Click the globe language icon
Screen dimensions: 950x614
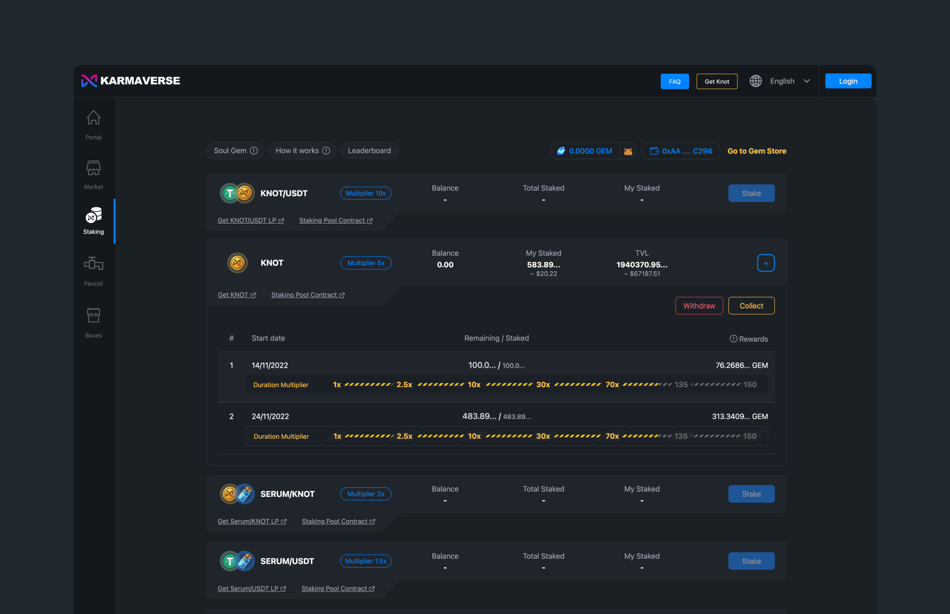point(756,81)
